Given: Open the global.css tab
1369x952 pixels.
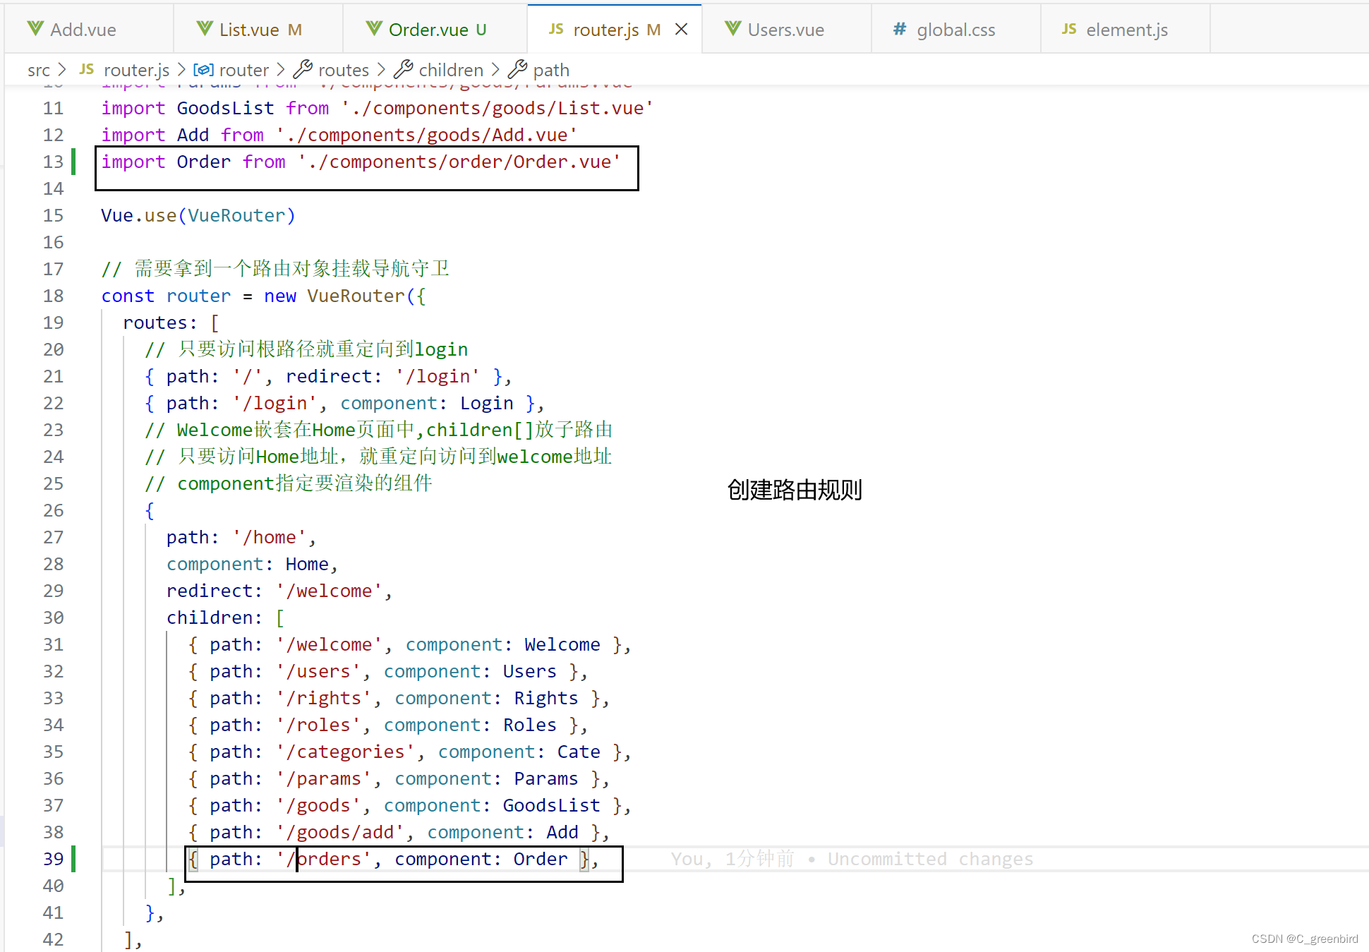Looking at the screenshot, I should (955, 30).
